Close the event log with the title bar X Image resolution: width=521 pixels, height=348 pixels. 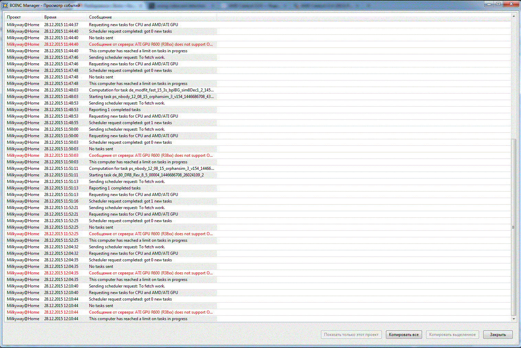511,4
